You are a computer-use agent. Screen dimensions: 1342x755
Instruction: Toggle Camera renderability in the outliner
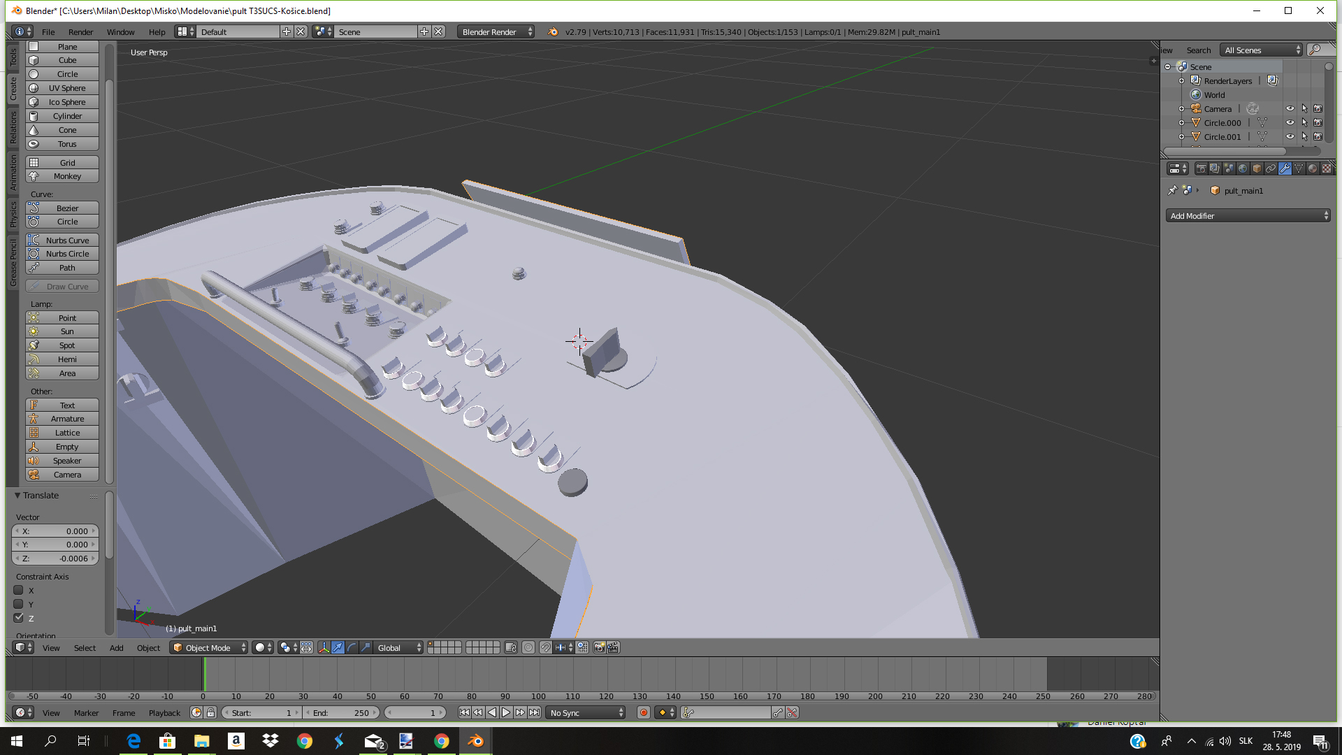[x=1318, y=109]
